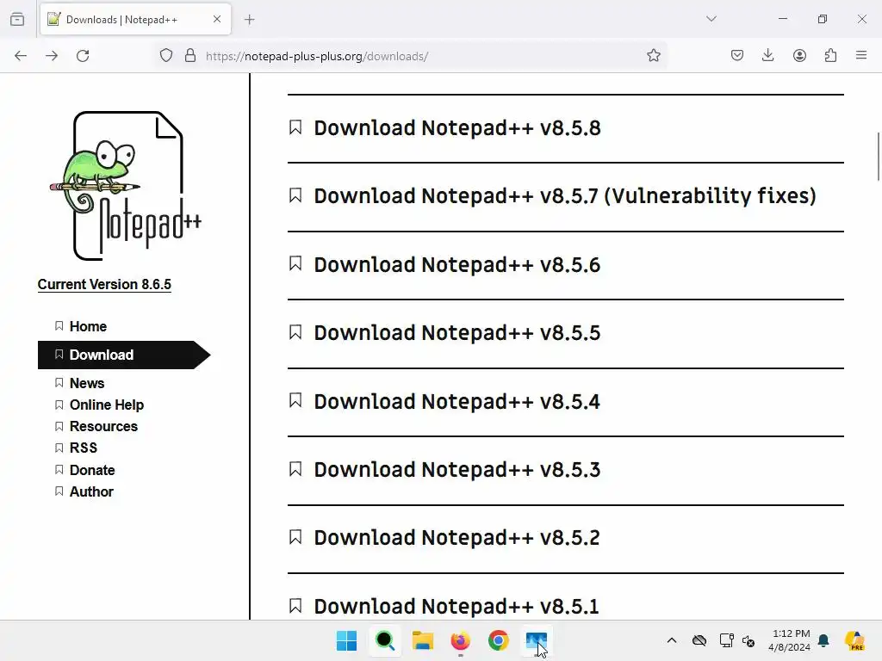The image size is (882, 661).
Task: Open Download Notepad++ v8.5.7 Vulnerability fixes link
Action: (565, 196)
